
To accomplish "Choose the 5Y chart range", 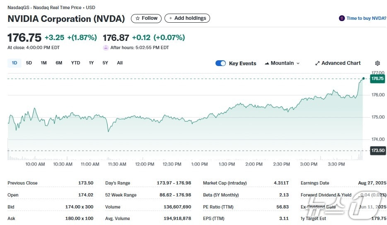I will click(105, 63).
